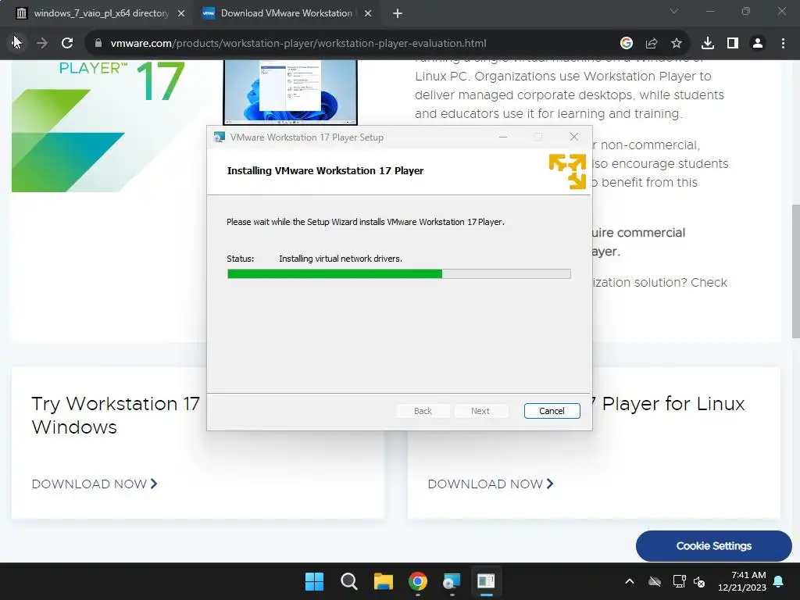Open File Explorer from the taskbar

(383, 581)
